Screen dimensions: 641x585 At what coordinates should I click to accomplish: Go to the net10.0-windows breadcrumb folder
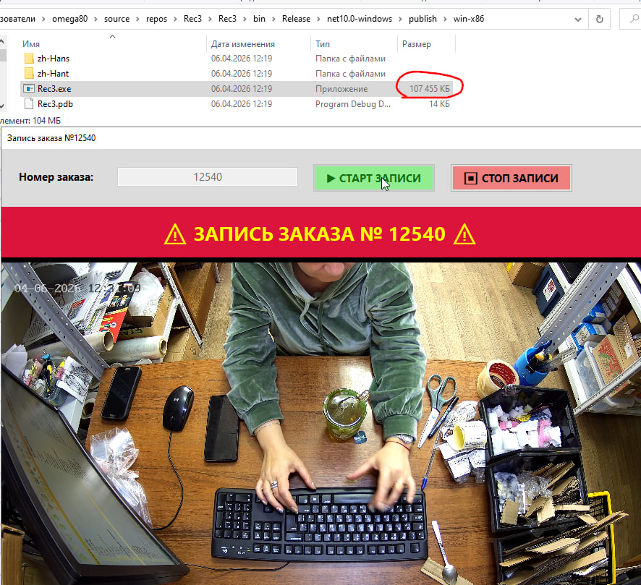click(359, 19)
